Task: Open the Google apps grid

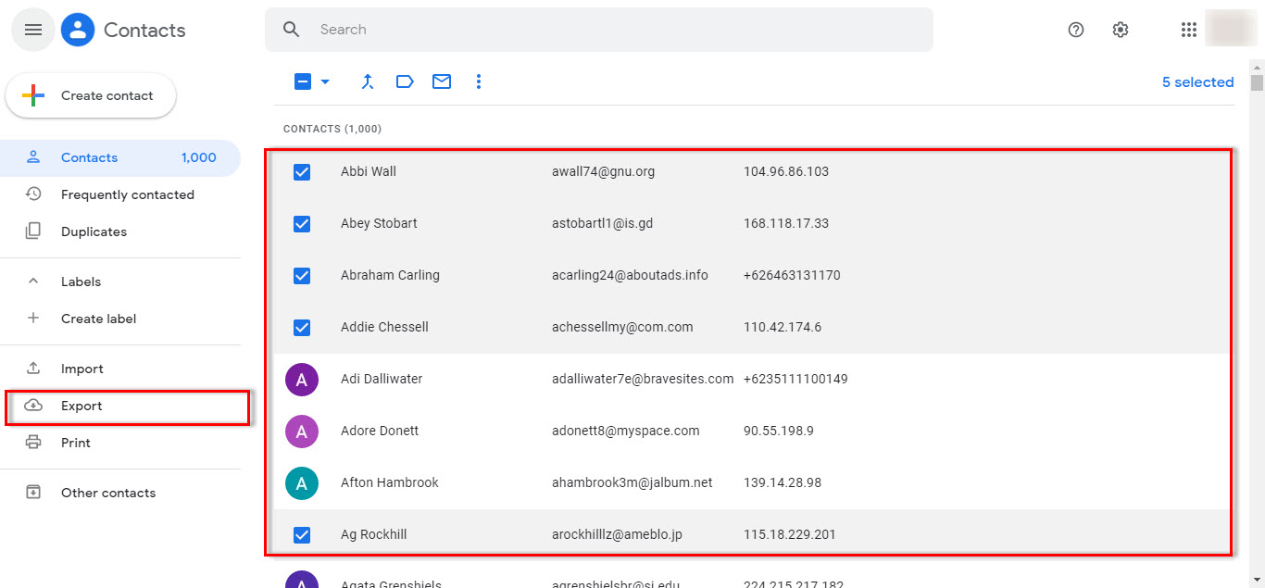Action: click(x=1188, y=30)
